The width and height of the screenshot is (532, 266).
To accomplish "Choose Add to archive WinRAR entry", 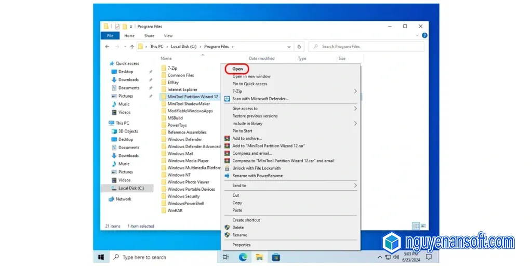I will pos(247,138).
